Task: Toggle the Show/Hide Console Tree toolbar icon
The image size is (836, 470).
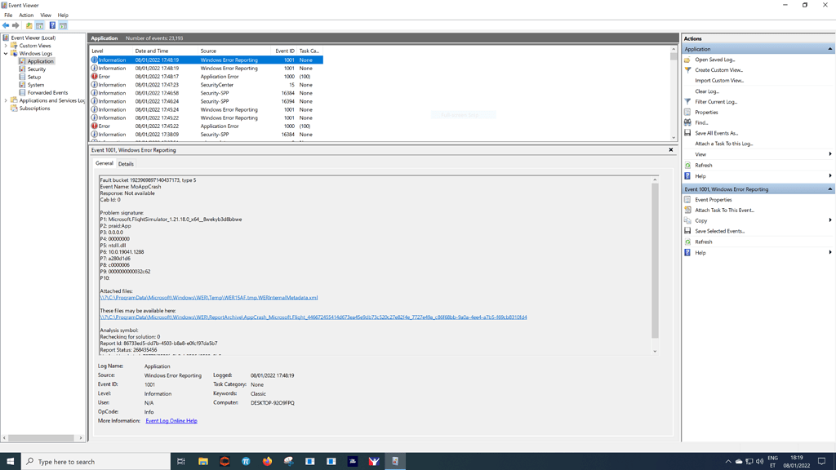Action: (x=39, y=25)
